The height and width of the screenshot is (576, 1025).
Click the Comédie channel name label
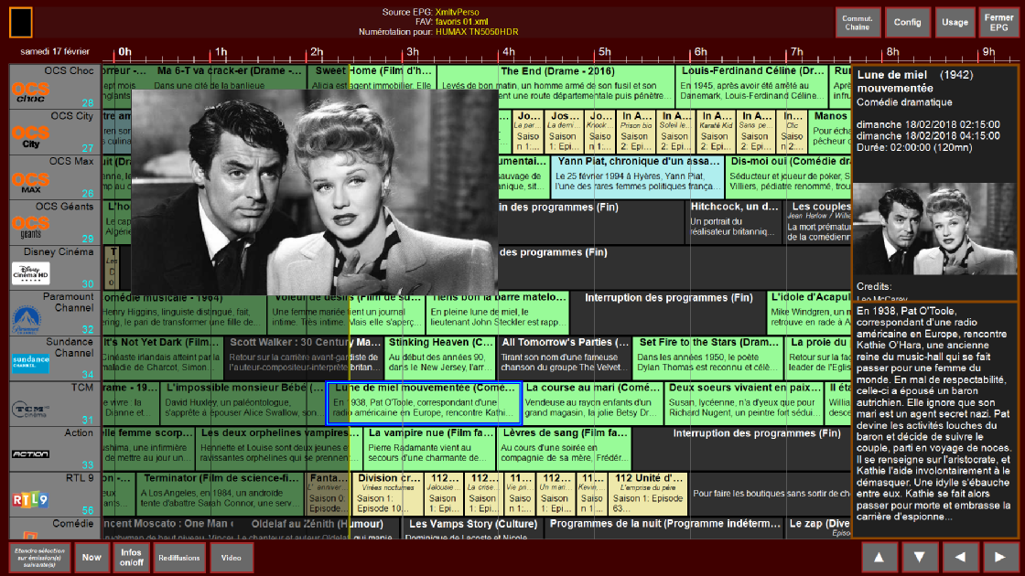point(73,523)
